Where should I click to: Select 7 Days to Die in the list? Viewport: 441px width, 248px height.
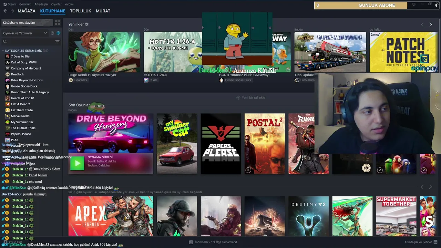pyautogui.click(x=20, y=56)
